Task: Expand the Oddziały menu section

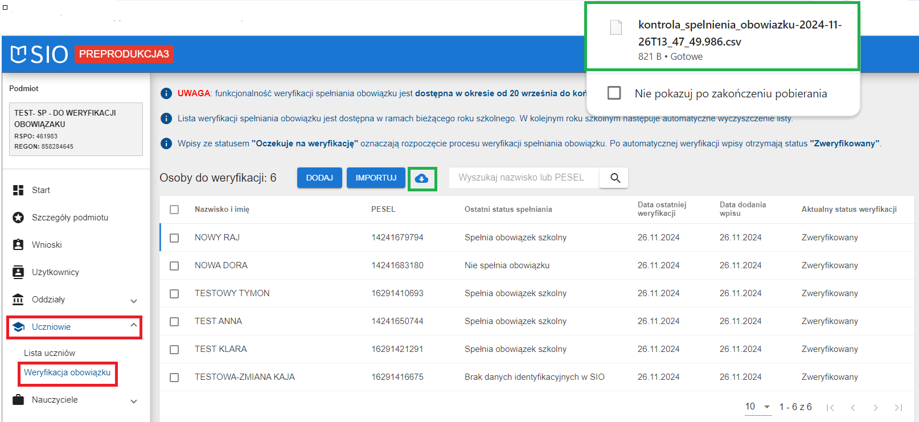Action: (x=134, y=301)
